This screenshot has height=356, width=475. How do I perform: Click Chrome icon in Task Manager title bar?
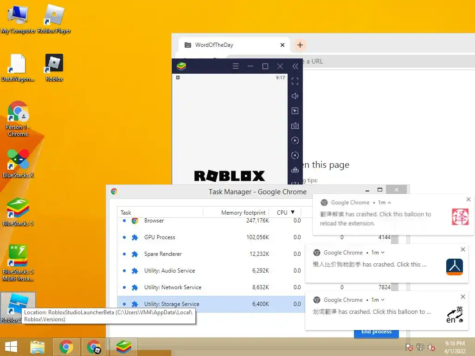114,191
